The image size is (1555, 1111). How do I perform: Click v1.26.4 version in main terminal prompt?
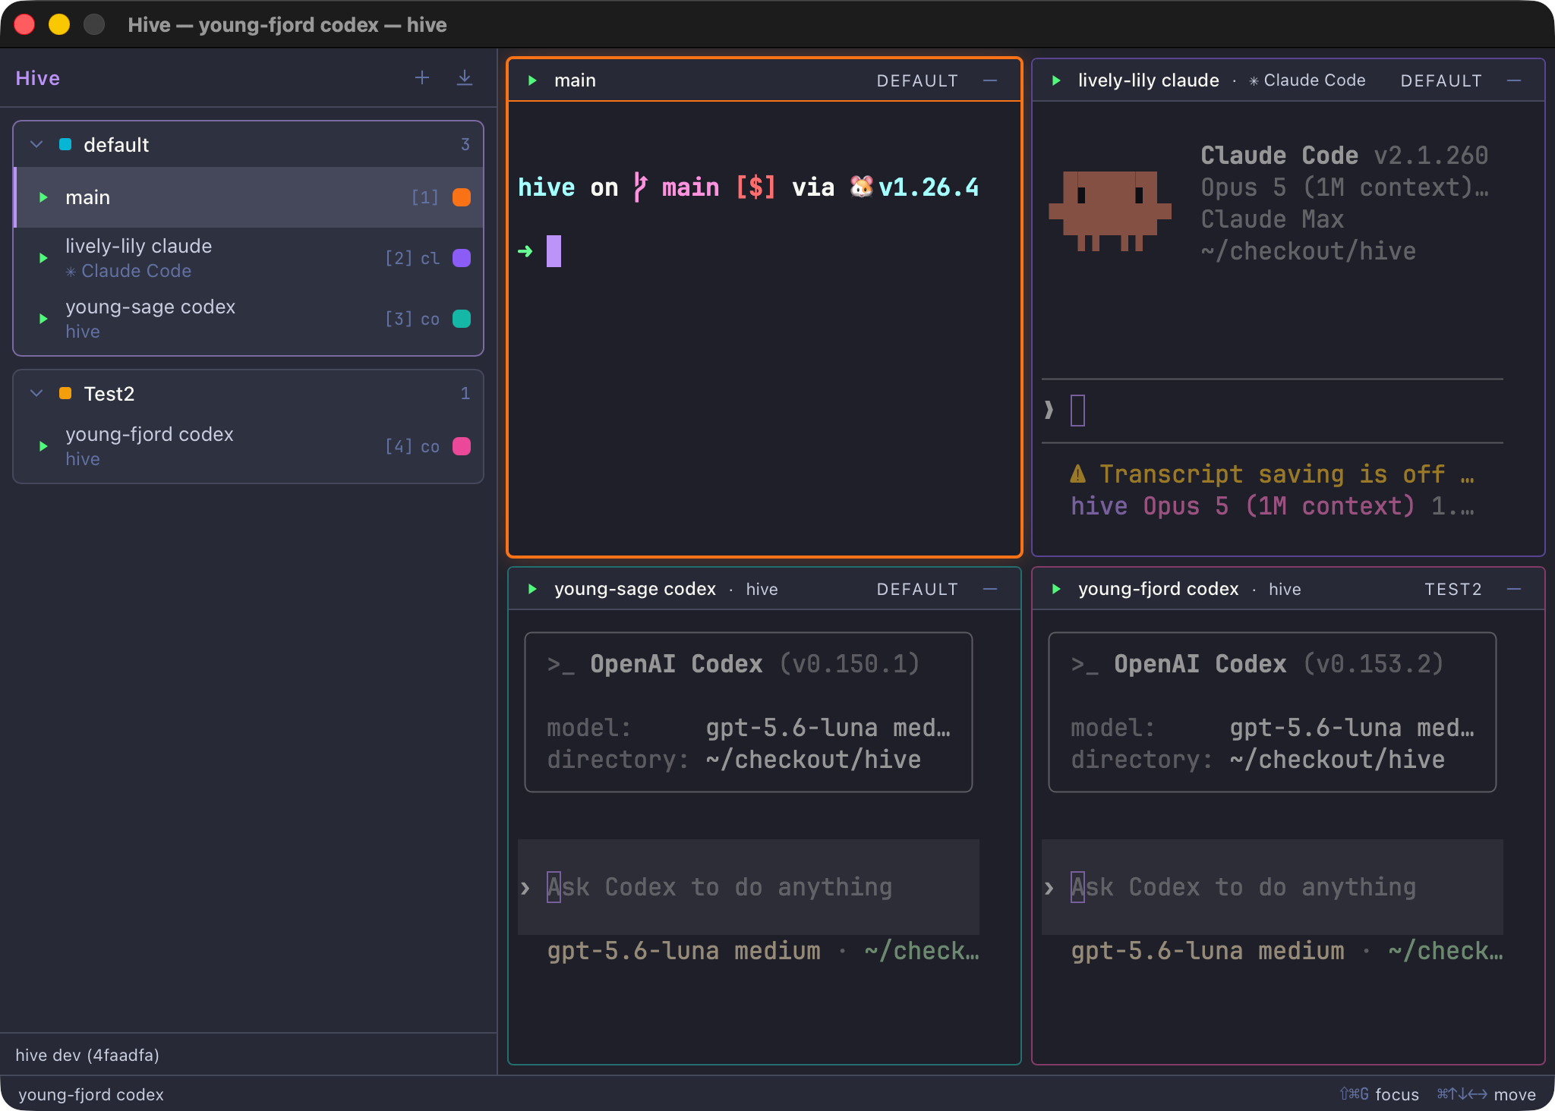click(929, 187)
